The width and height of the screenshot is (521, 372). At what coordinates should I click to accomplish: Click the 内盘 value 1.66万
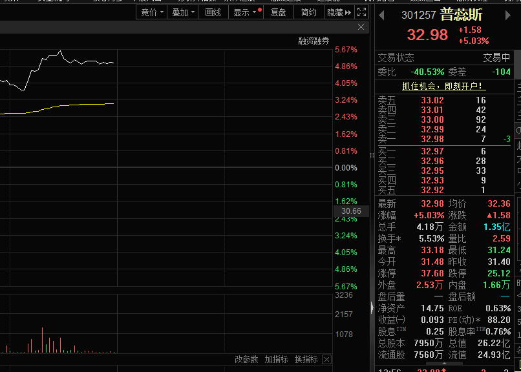click(x=496, y=285)
